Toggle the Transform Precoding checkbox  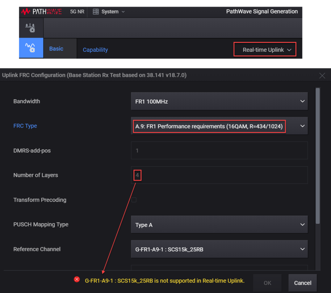click(134, 200)
